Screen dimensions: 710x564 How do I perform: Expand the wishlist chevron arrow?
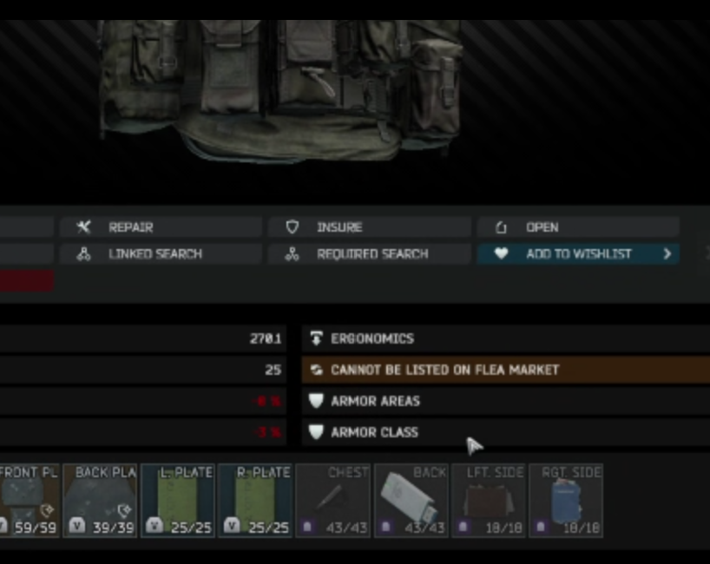667,254
